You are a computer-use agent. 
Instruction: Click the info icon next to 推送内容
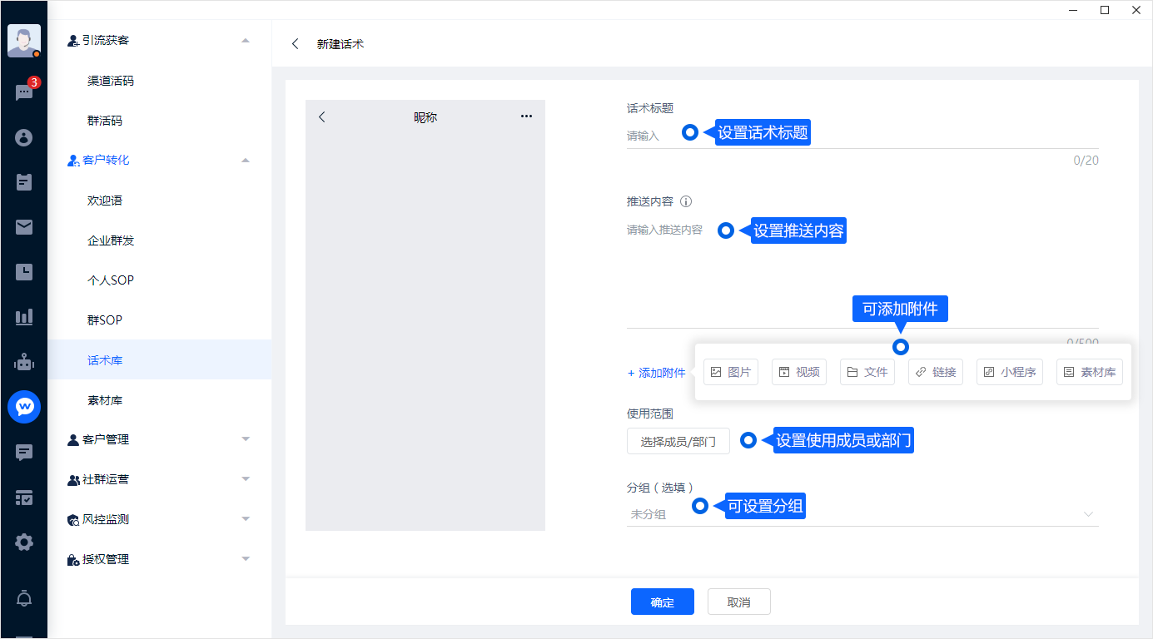point(686,201)
